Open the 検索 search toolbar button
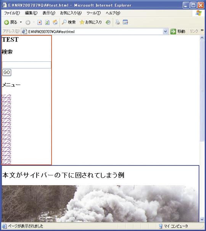The height and width of the screenshot is (231, 206). 69,22
